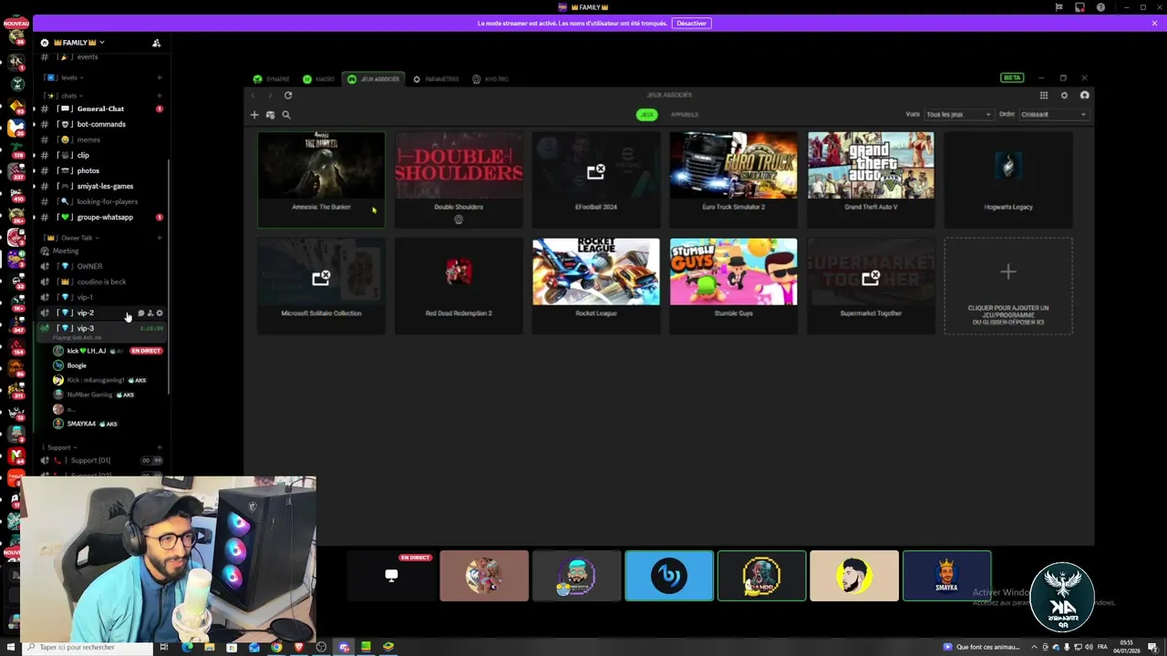Viewport: 1167px width, 656px height.
Task: Open the Grand Theft Auto V tile
Action: tap(871, 179)
